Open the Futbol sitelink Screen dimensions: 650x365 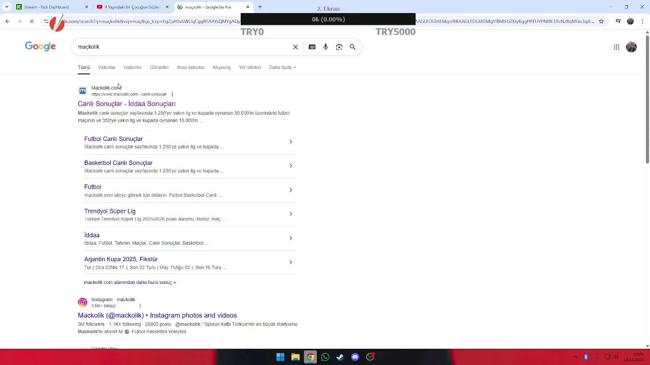tap(92, 187)
